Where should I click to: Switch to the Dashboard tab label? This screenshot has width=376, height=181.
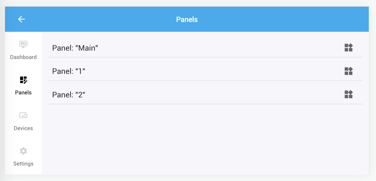(23, 57)
